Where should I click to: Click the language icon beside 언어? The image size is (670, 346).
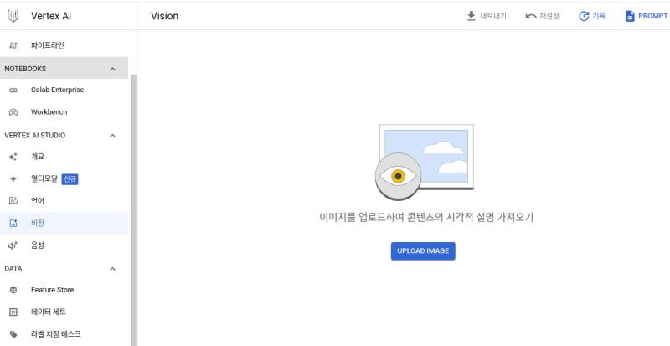click(13, 200)
